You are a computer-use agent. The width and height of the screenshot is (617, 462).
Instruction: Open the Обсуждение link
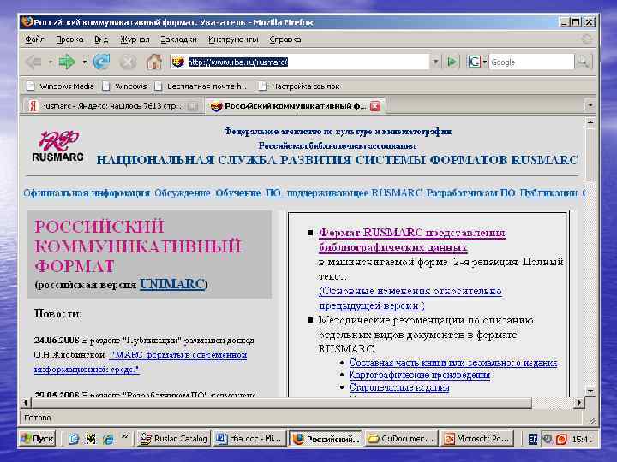click(x=183, y=192)
